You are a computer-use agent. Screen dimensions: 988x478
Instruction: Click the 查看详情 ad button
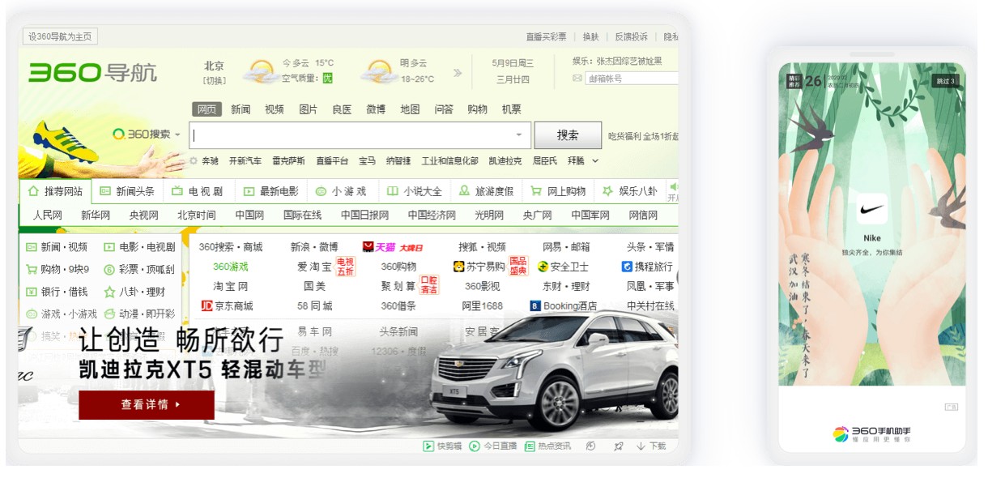(147, 404)
